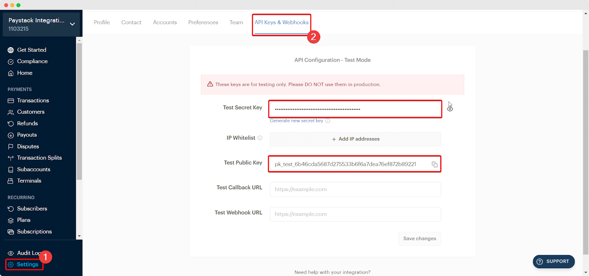The height and width of the screenshot is (276, 589).
Task: Click the Audit Logs eye icon
Action: [11, 253]
